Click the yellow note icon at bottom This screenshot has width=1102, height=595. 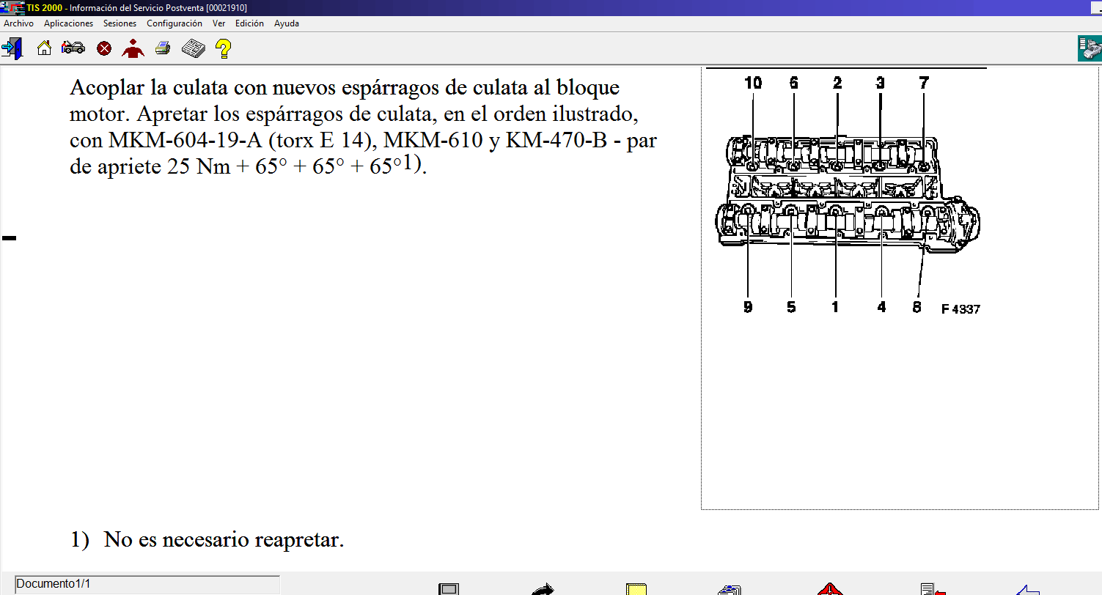point(636,588)
